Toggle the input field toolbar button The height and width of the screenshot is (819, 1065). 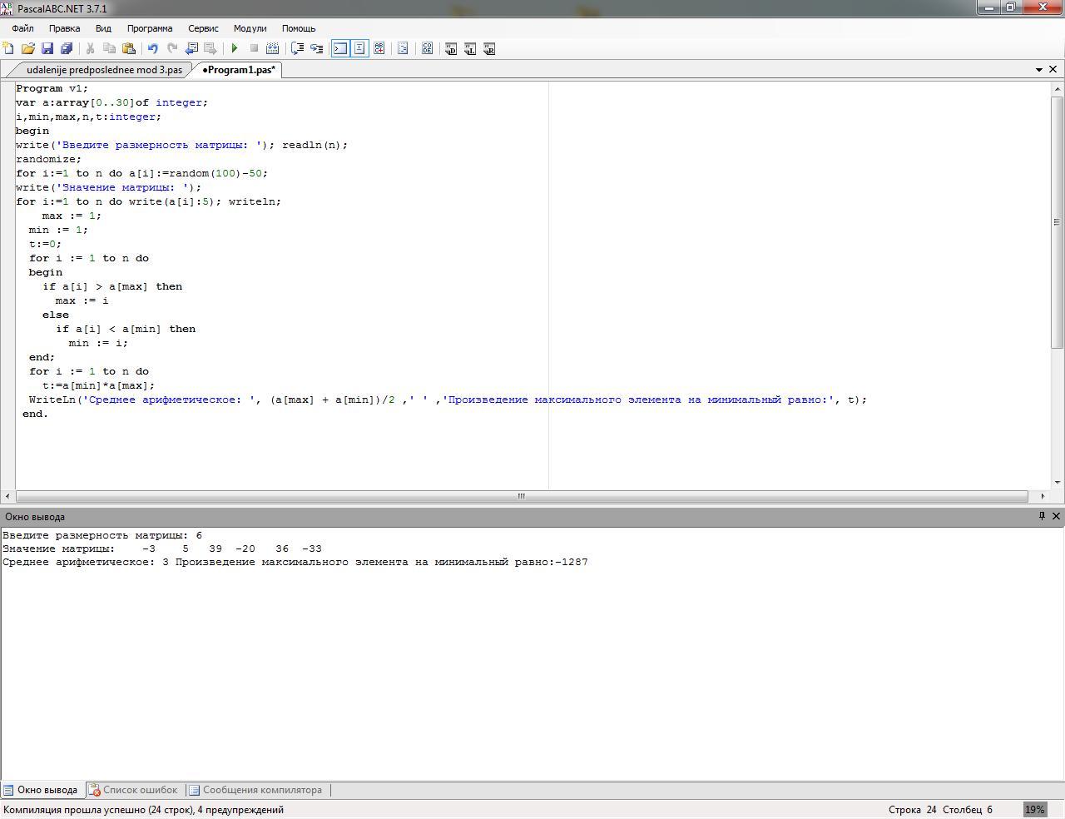click(x=359, y=48)
